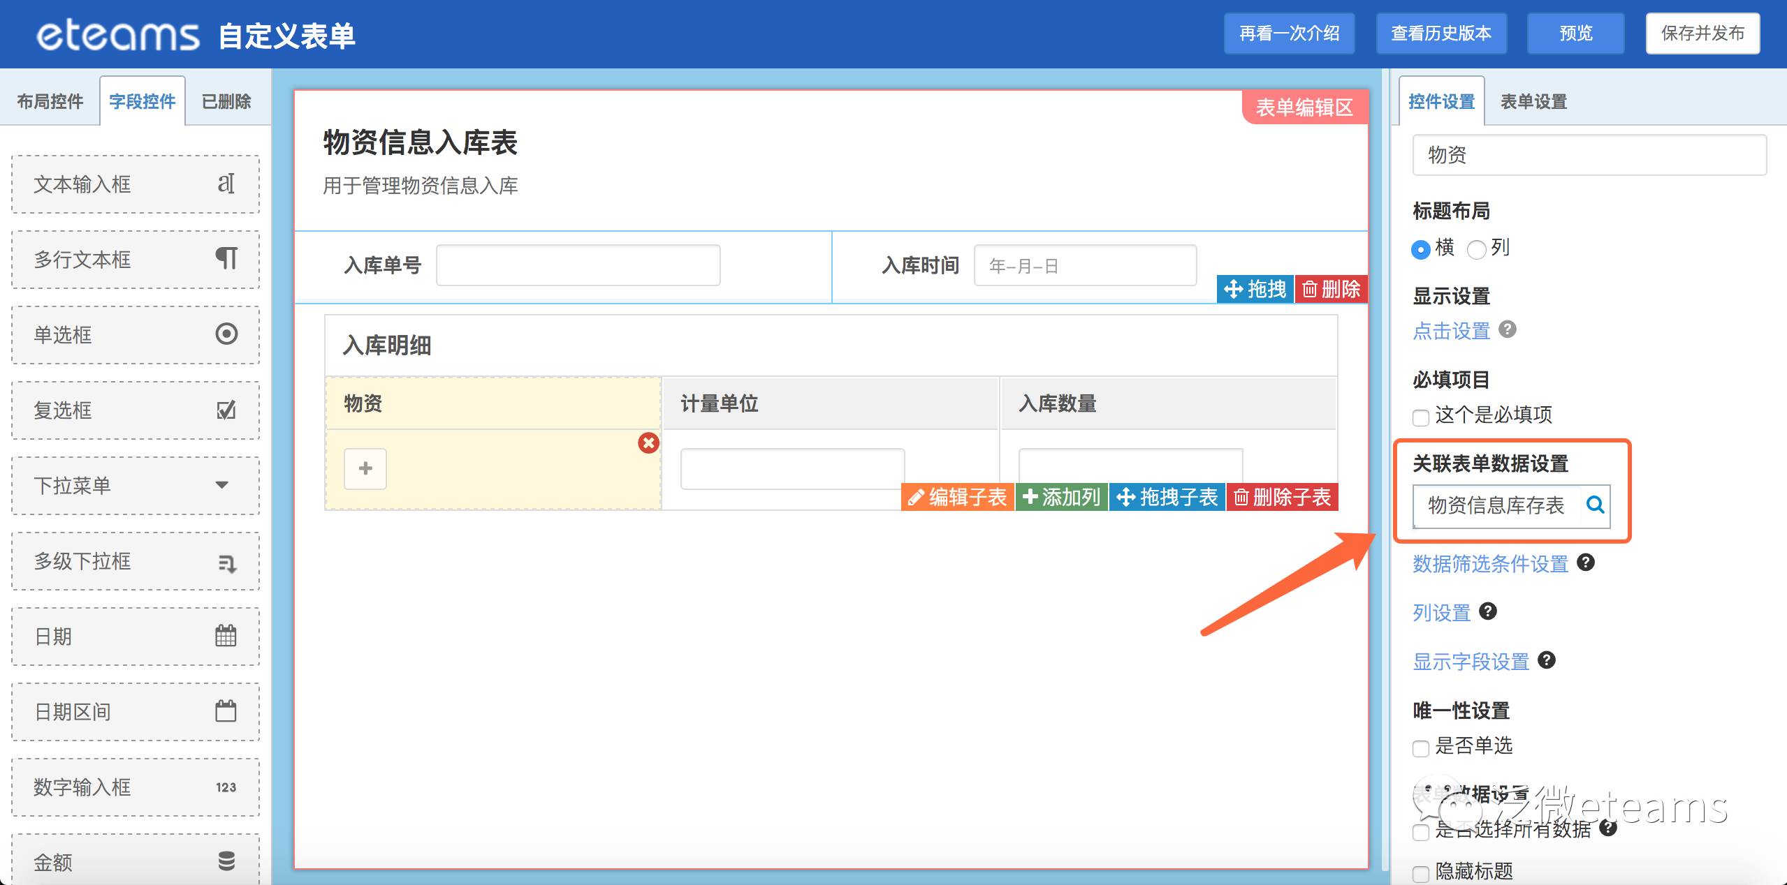
Task: Open the 入库时间 date picker field
Action: (x=1084, y=265)
